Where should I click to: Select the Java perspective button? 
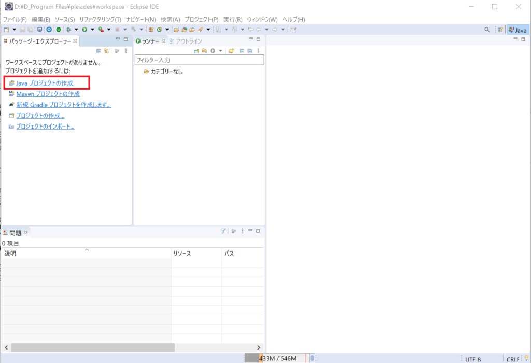[x=518, y=30]
